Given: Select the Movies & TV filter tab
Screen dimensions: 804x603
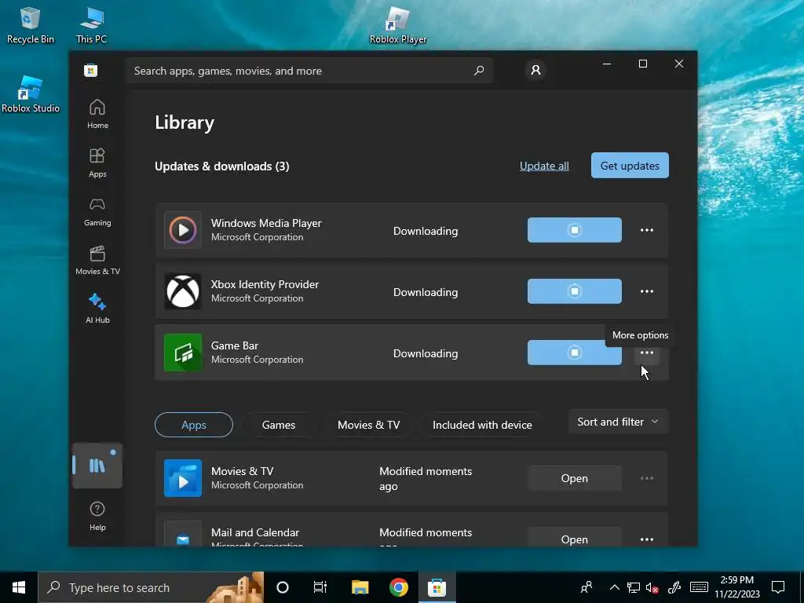Looking at the screenshot, I should coord(368,425).
